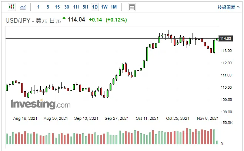Click the current price 114.04

point(76,20)
